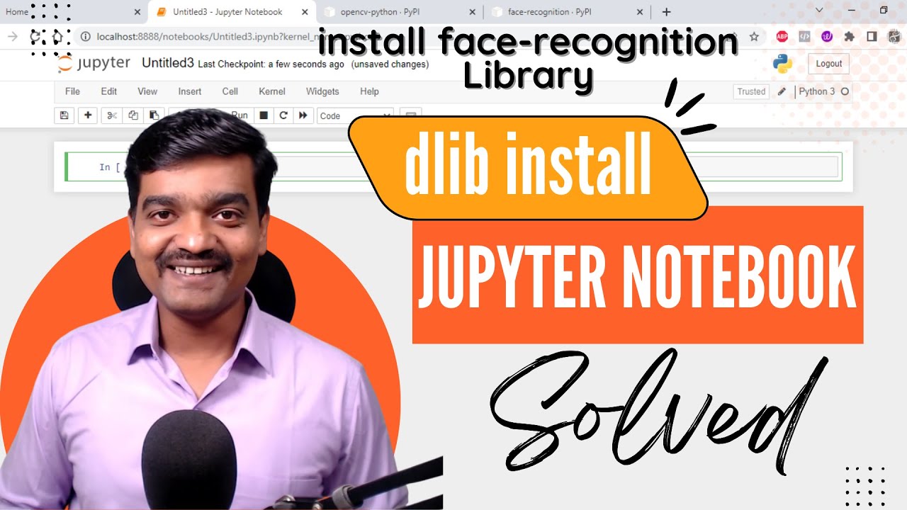Toggle the browser side panel icon
The height and width of the screenshot is (510, 907).
tap(872, 36)
